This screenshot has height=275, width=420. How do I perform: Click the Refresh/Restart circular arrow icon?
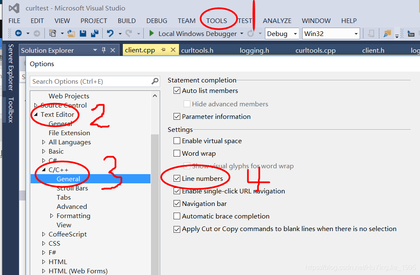(x=251, y=33)
